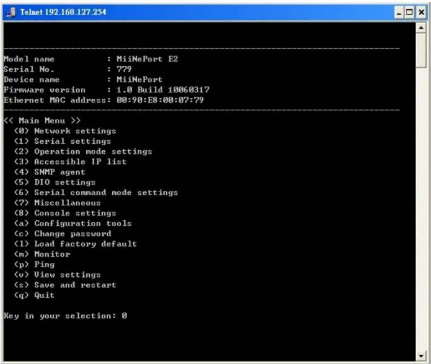The height and width of the screenshot is (364, 431).
Task: Maximize the Telnet window
Action: coord(410,12)
